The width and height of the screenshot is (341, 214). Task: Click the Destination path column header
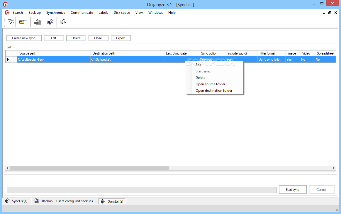127,53
